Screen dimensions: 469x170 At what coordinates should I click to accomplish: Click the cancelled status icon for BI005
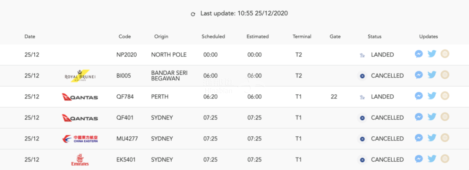[x=362, y=76]
